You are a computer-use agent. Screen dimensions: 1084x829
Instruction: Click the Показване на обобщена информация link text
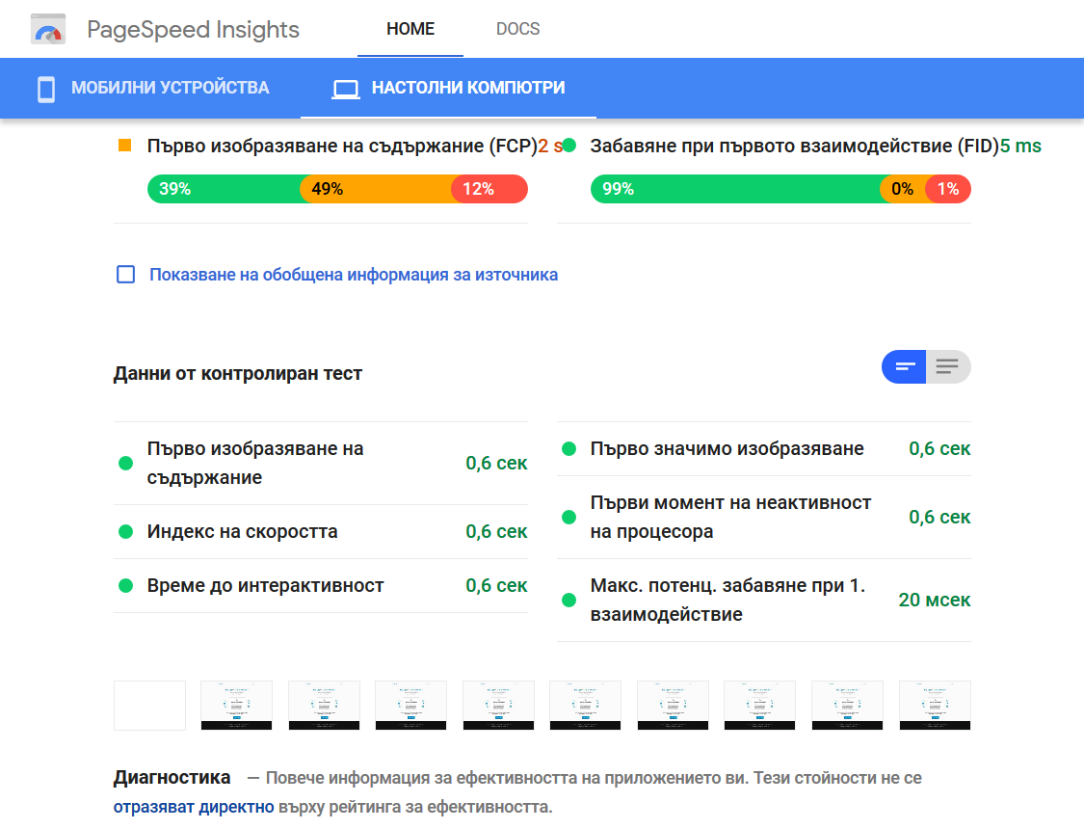(x=354, y=275)
